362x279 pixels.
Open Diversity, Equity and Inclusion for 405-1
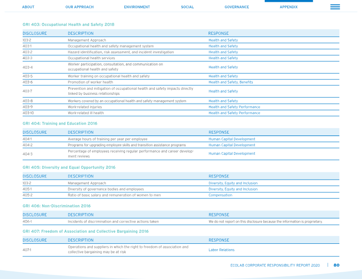(233, 189)
